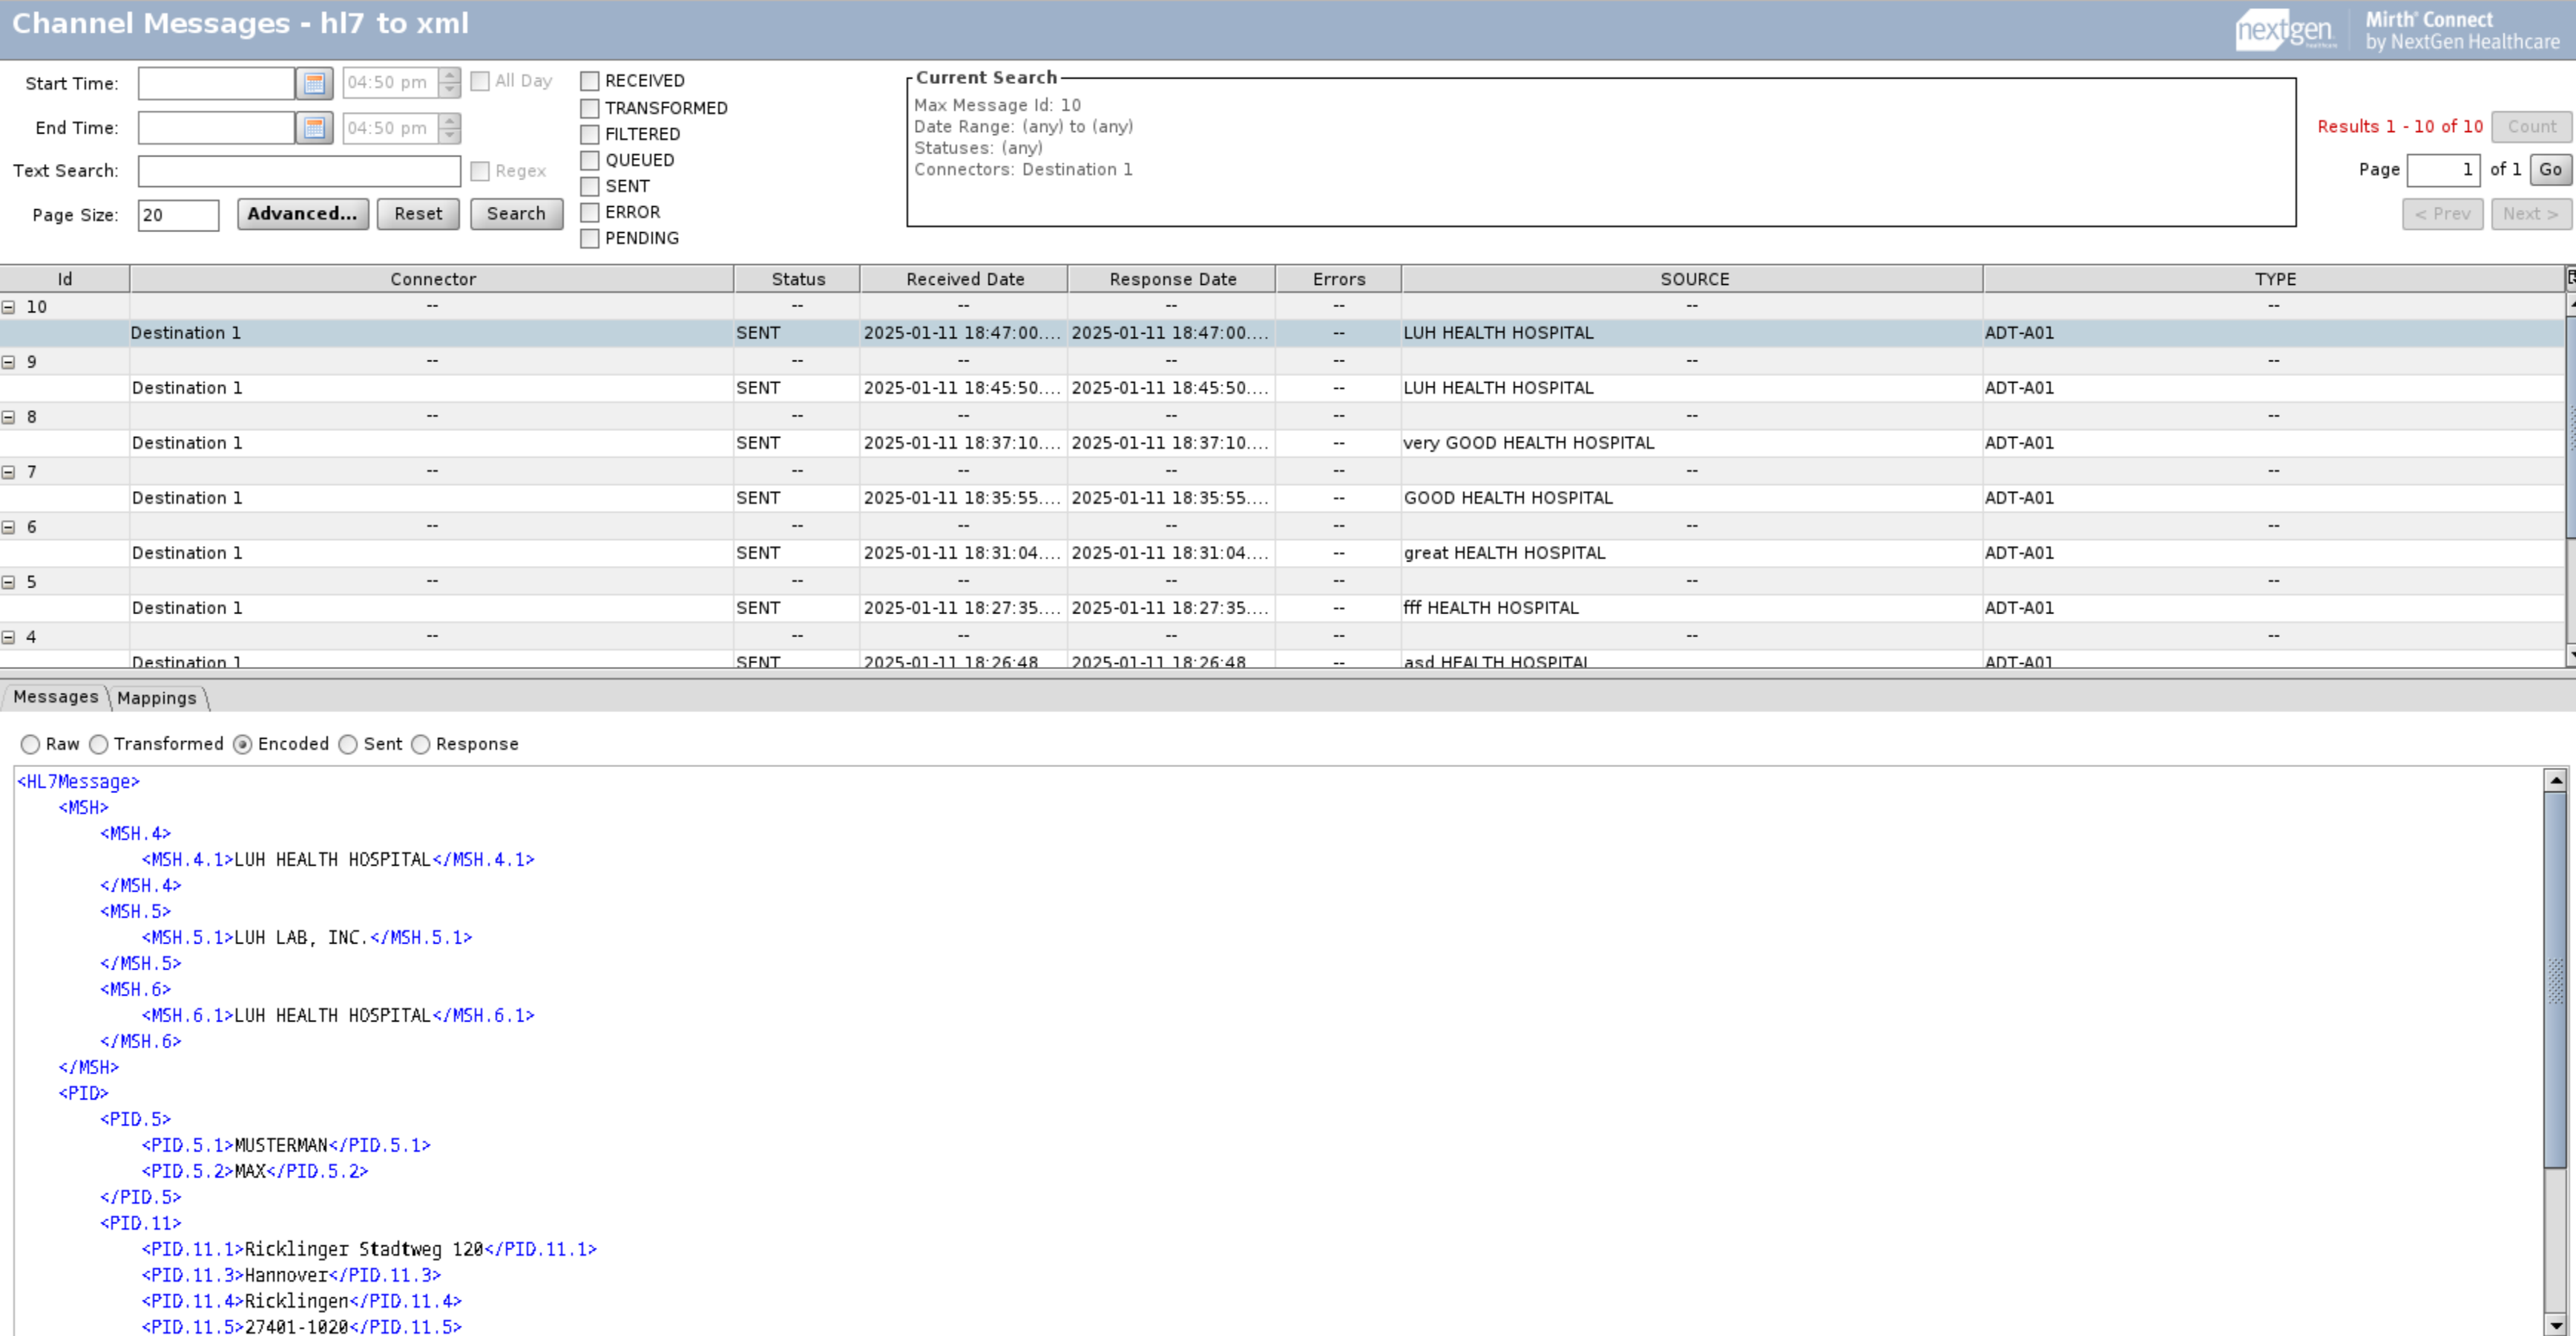Collapse message 7 tree node

9,472
